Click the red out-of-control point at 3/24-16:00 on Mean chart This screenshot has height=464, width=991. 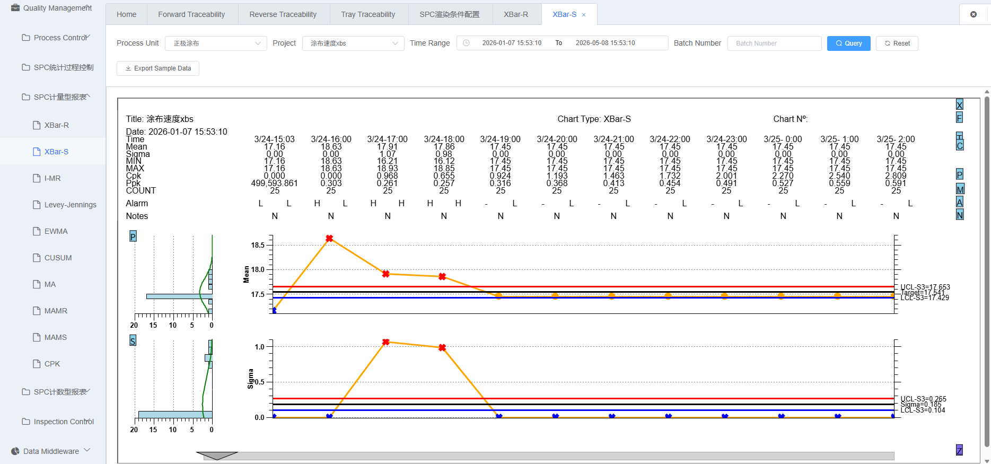[329, 239]
